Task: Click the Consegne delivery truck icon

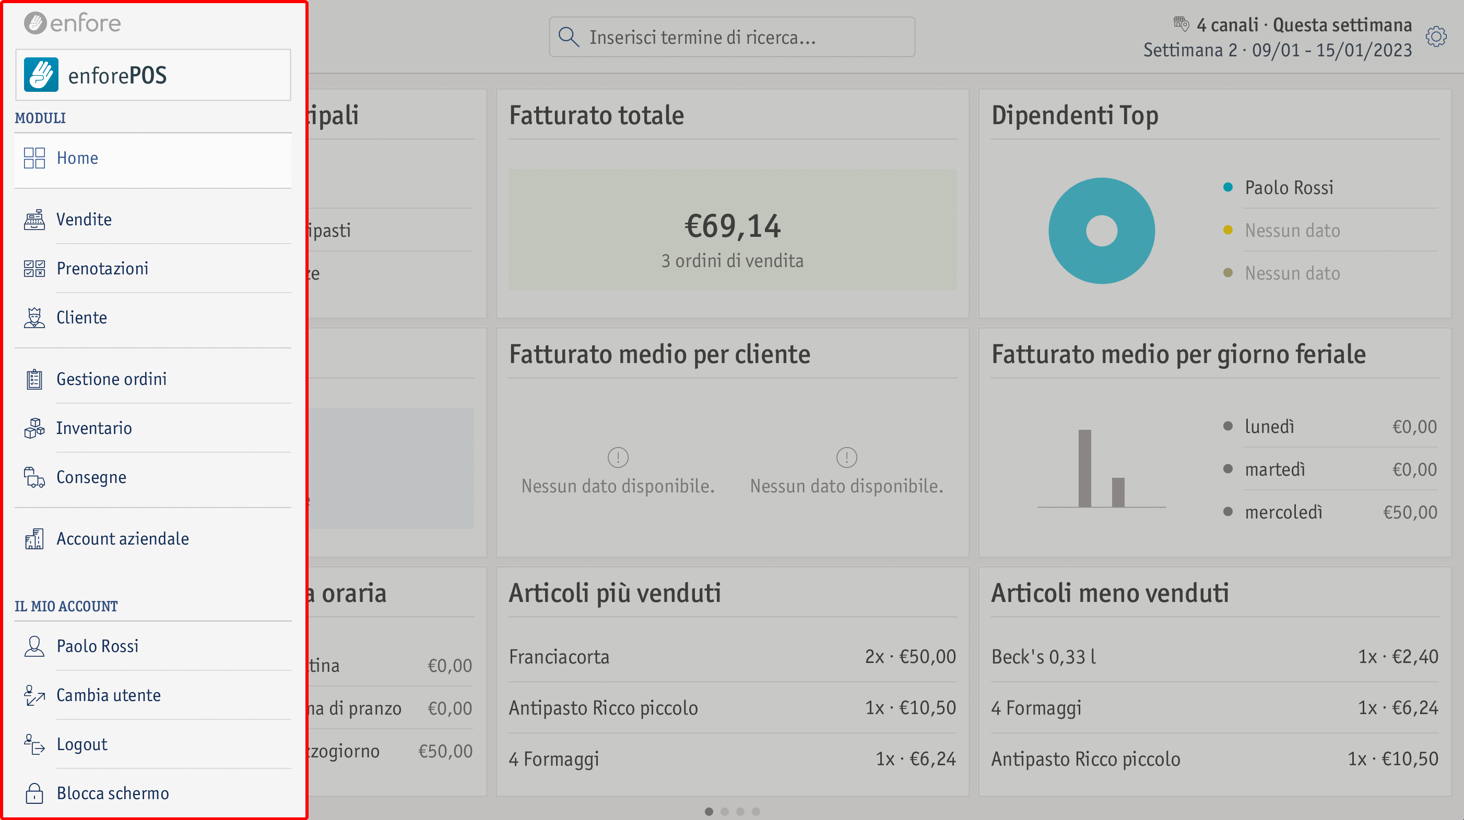Action: (34, 477)
